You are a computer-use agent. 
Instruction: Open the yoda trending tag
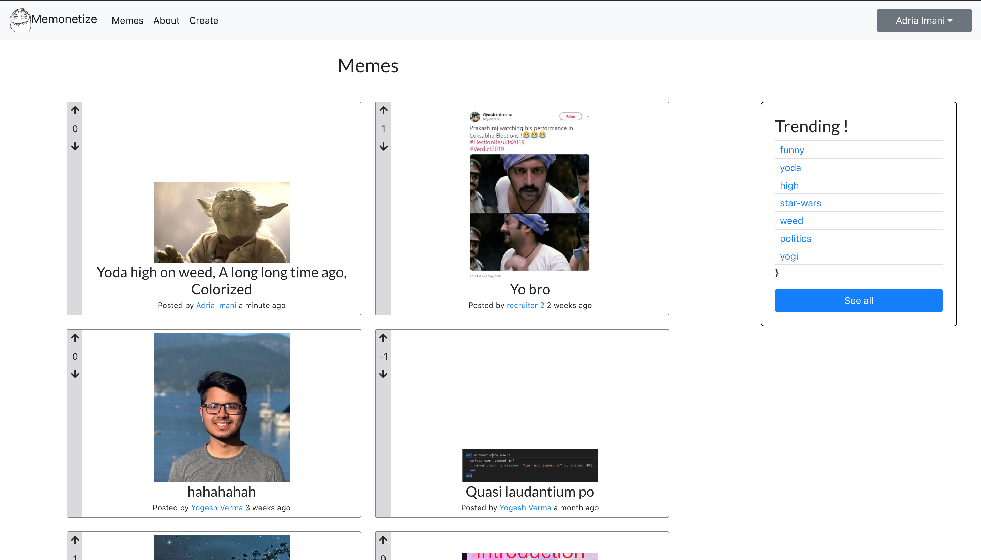[x=790, y=168]
